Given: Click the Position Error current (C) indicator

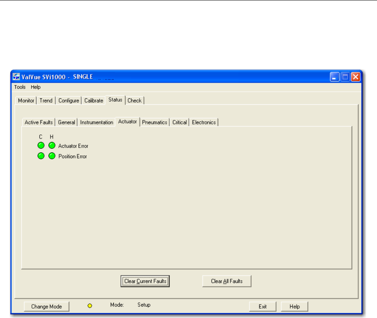Looking at the screenshot, I should pyautogui.click(x=41, y=156).
